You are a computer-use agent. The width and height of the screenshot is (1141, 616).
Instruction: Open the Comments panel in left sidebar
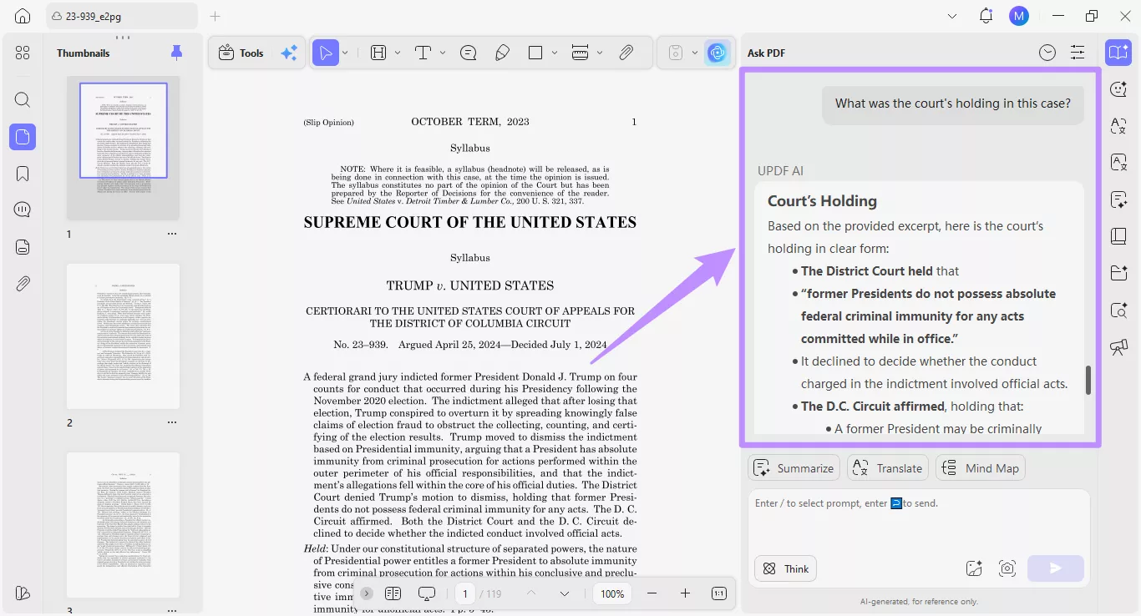[x=23, y=210]
